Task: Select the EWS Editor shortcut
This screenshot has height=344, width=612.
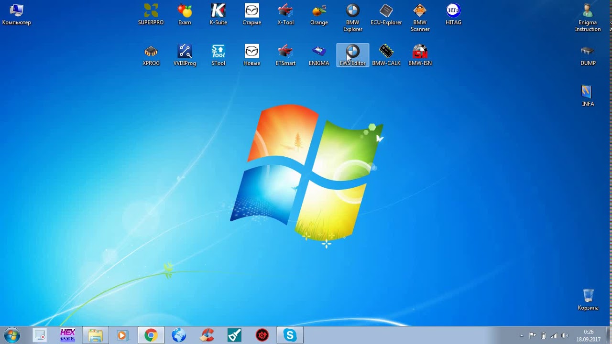Action: pos(353,55)
